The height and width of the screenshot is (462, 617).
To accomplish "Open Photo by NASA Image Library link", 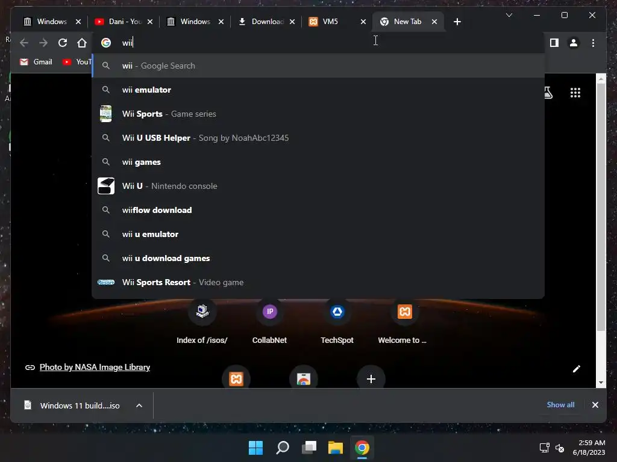I will (x=95, y=367).
